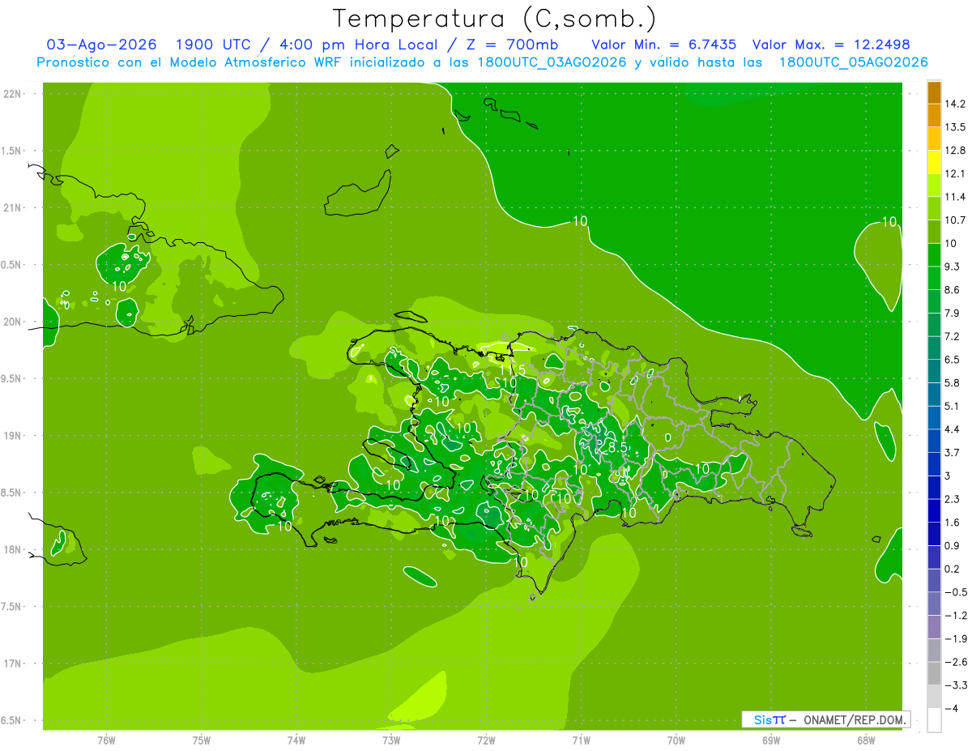Select the colorbar value "0.9"
The width and height of the screenshot is (972, 751).
pyautogui.click(x=953, y=546)
